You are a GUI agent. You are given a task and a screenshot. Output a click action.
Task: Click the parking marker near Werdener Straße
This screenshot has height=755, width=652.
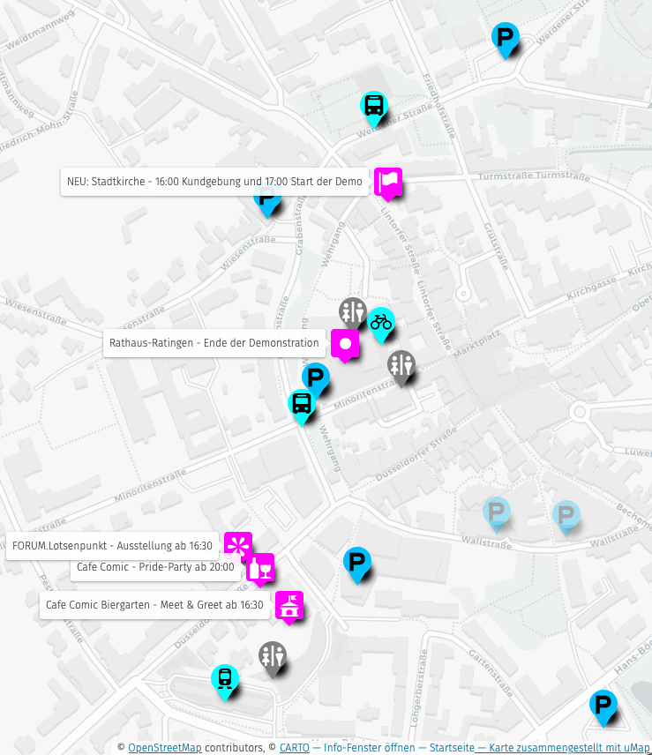point(505,38)
